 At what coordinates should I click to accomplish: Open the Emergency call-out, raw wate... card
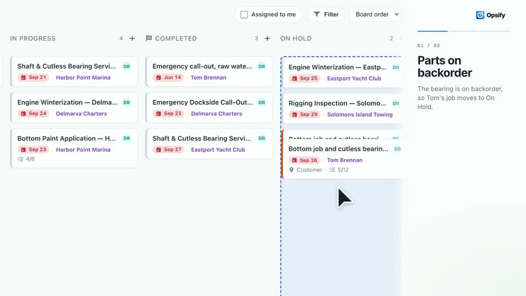coord(209,71)
